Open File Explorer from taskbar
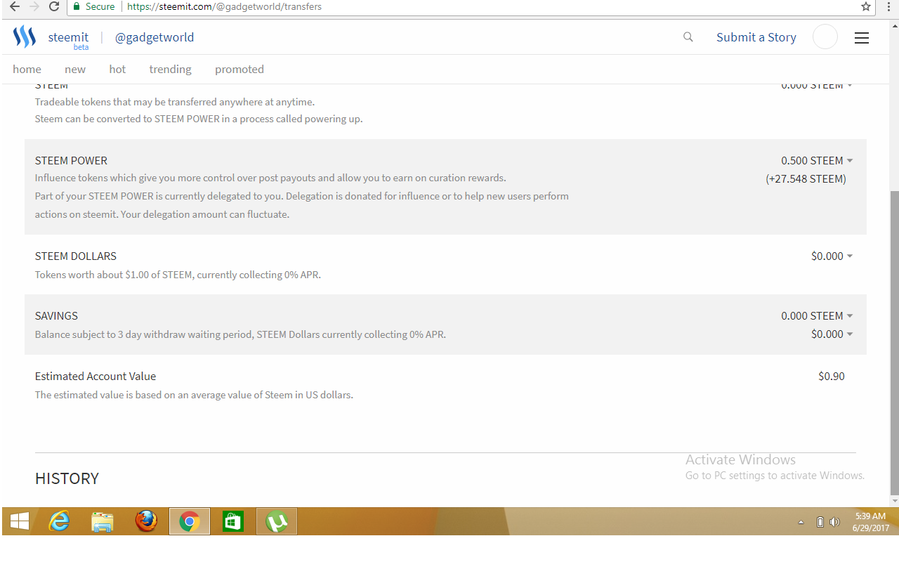Viewport: 899px width, 562px height. tap(103, 521)
